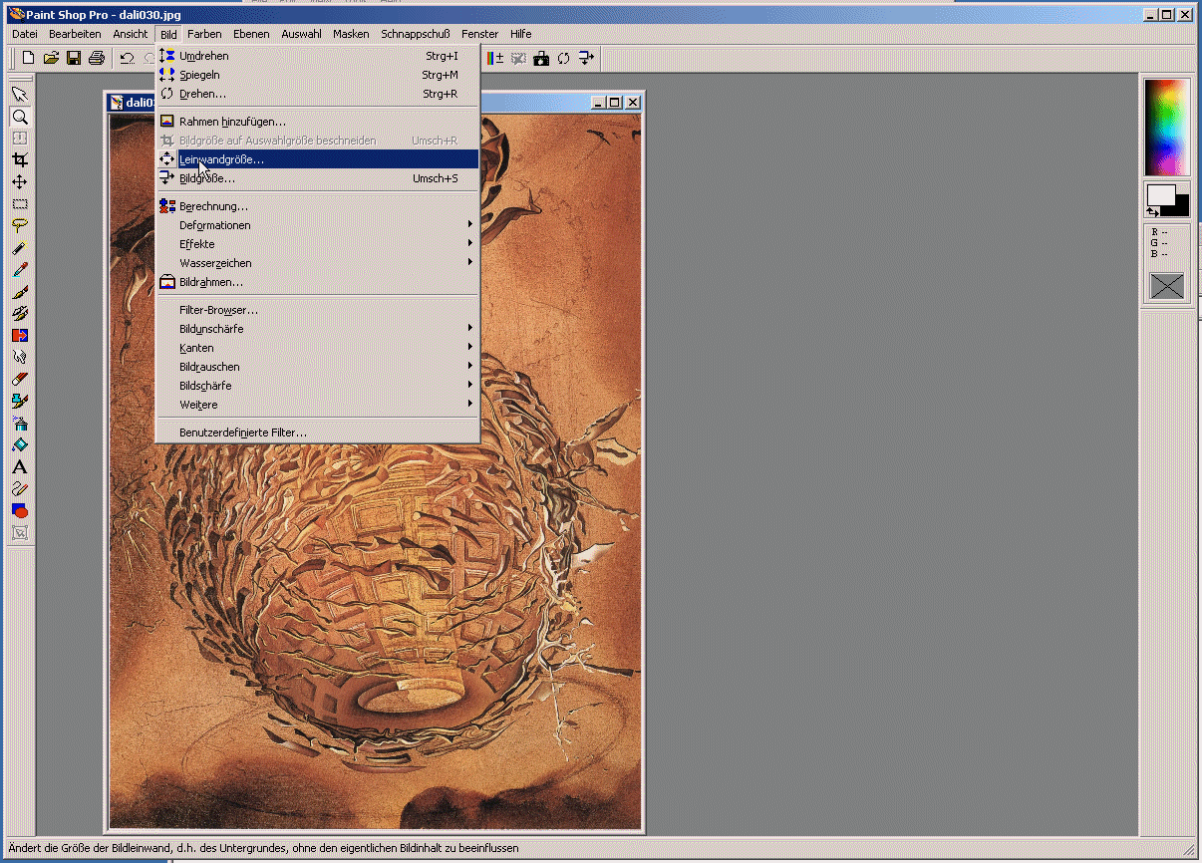Open the Ansicht menu
Viewport: 1202px width, 863px height.
(x=131, y=34)
